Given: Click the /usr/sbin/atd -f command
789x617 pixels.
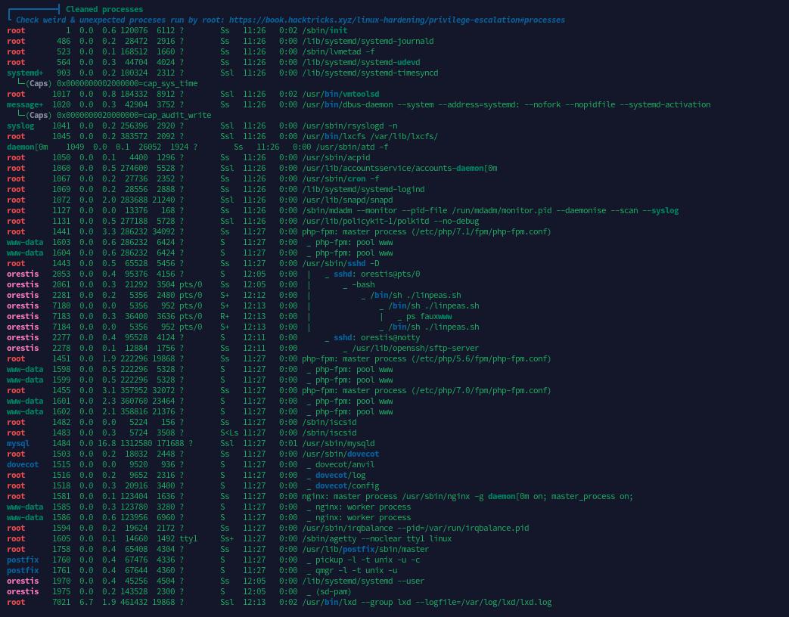Looking at the screenshot, I should [x=353, y=147].
